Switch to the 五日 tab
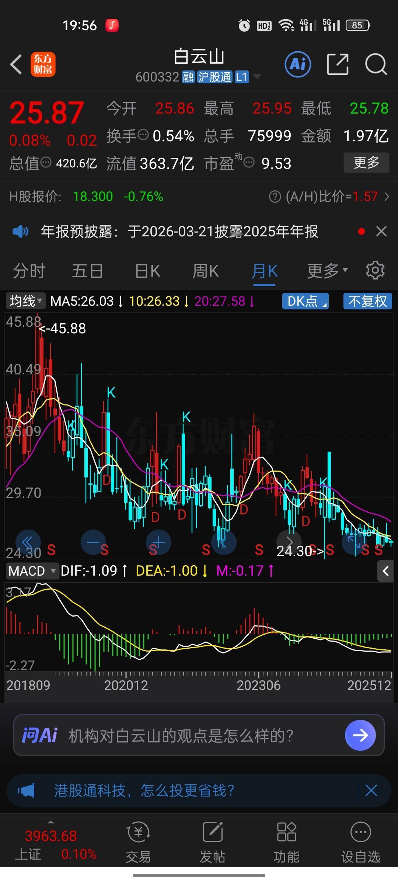398x885 pixels. pos(87,271)
